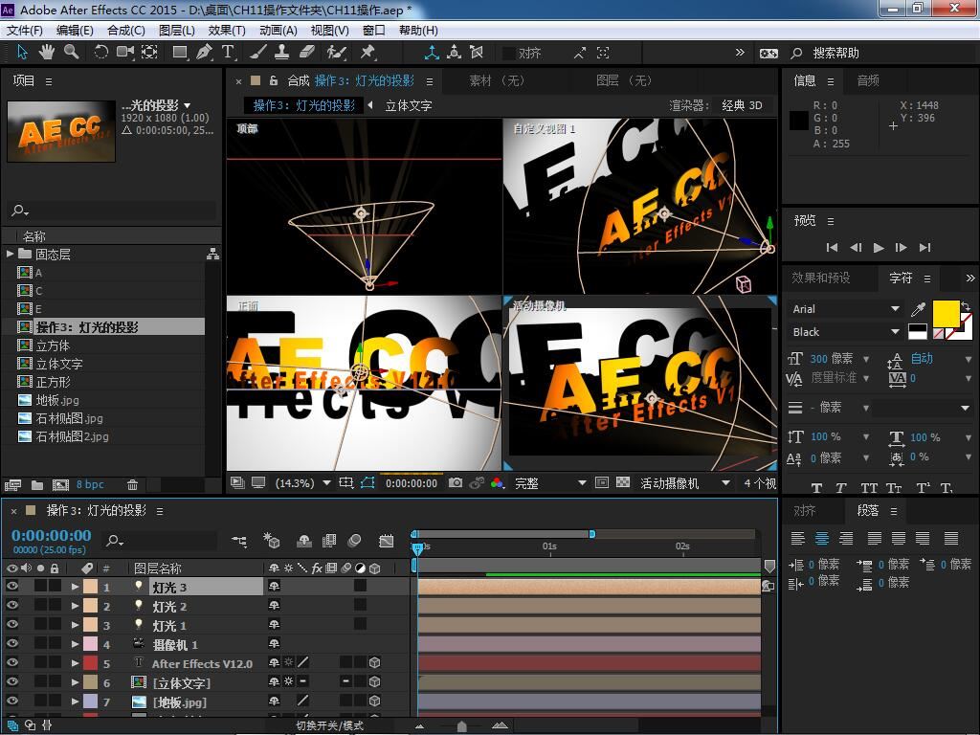Select the Rotation tool
980x735 pixels.
100,53
